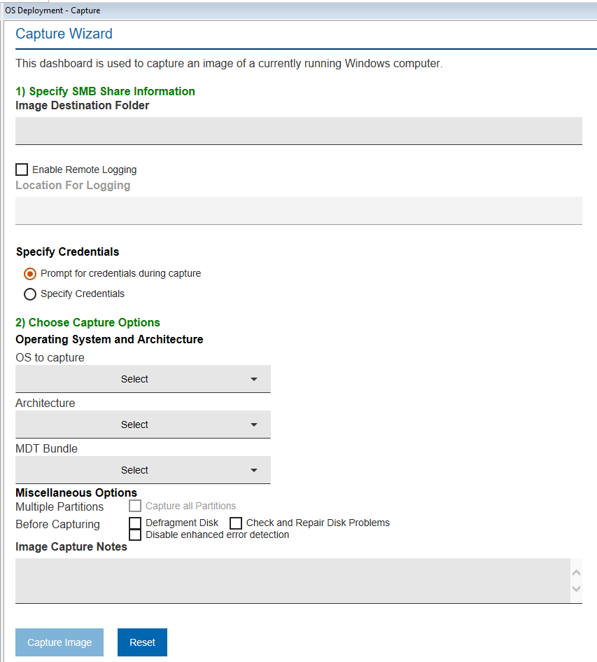This screenshot has width=597, height=662.
Task: Click the Image Destination Folder input field
Action: [298, 130]
